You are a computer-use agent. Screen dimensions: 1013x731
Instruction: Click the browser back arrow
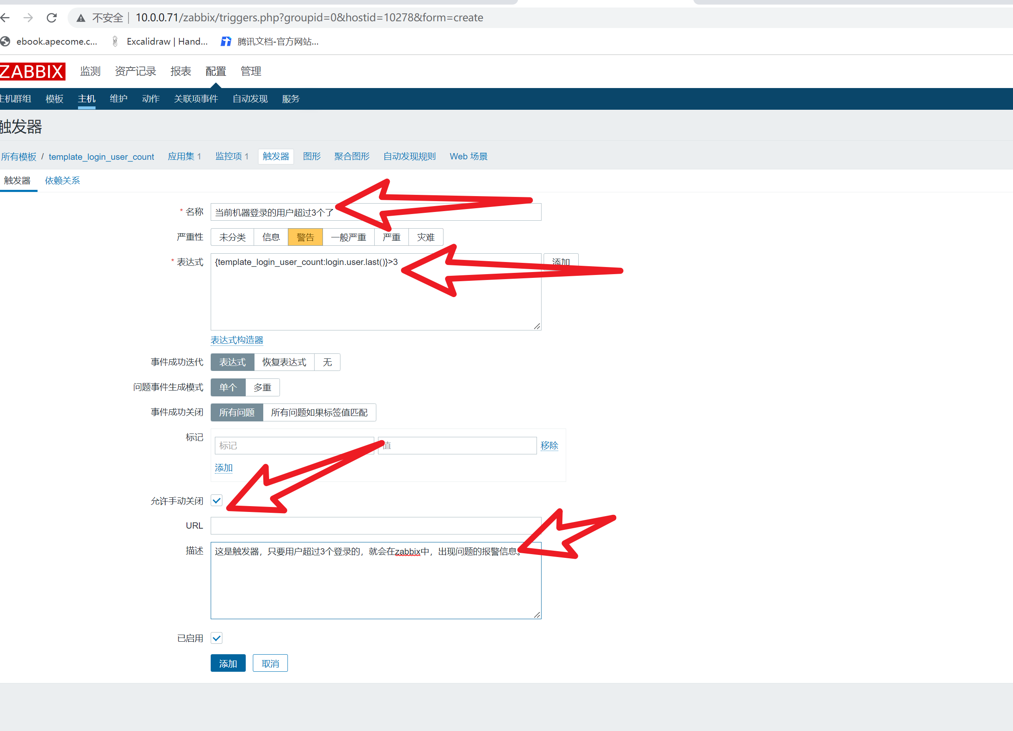(5, 18)
